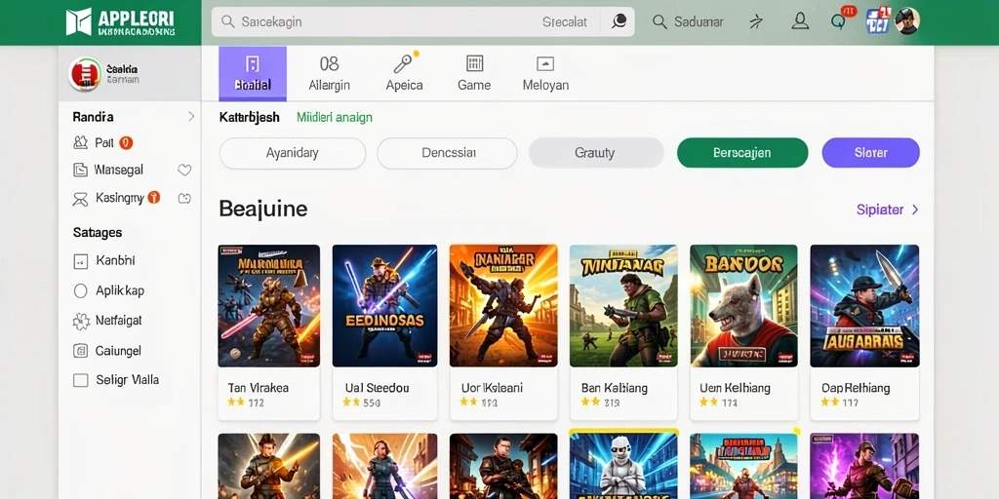Click the Pait sidebar icon
Screen dimensions: 999x499
click(80, 142)
